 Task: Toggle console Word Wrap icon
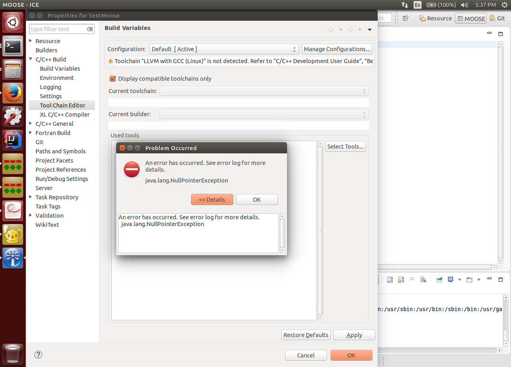pyautogui.click(x=412, y=280)
